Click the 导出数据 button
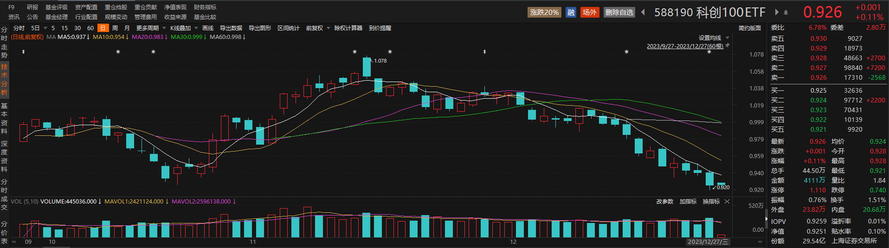Viewport: 889px width, 248px height. click(231, 28)
